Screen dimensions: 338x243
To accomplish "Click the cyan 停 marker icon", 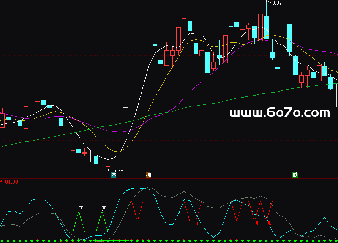I will pos(113,175).
